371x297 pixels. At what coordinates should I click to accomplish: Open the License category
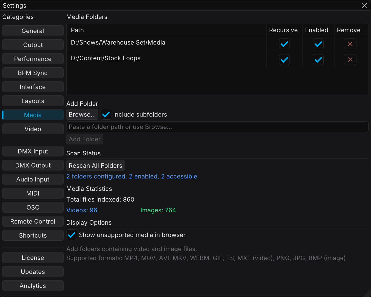click(x=33, y=258)
